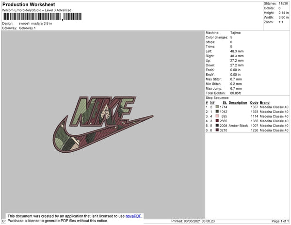Pick the maroon 2665 thread swatch

pos(217,121)
